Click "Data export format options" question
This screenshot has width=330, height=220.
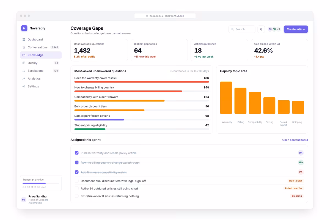92,116
